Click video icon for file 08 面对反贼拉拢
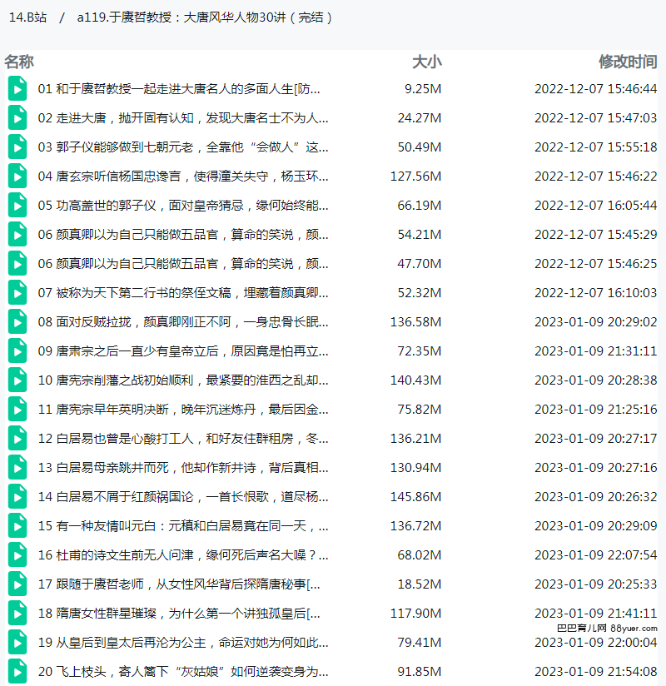The height and width of the screenshot is (686, 666). [17, 322]
